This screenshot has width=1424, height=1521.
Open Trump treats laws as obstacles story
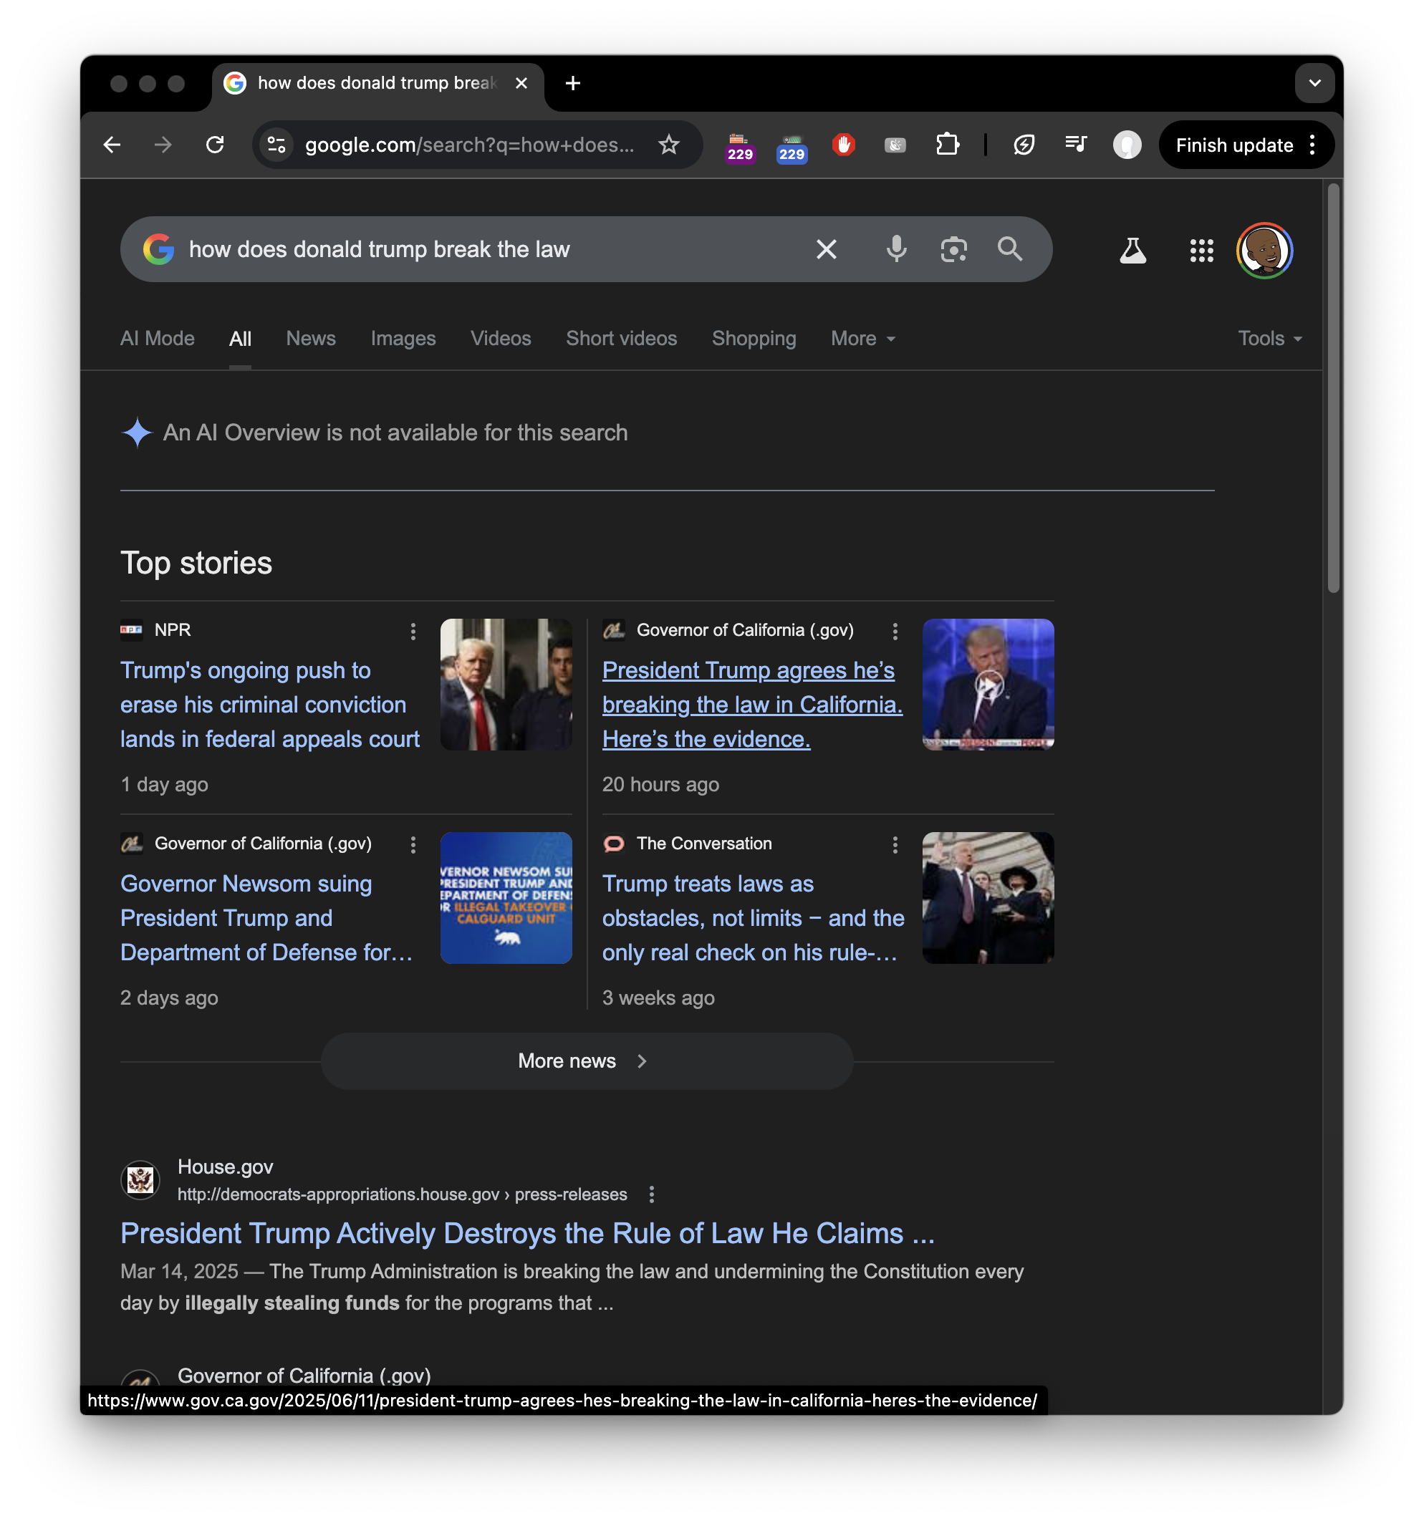pos(753,918)
